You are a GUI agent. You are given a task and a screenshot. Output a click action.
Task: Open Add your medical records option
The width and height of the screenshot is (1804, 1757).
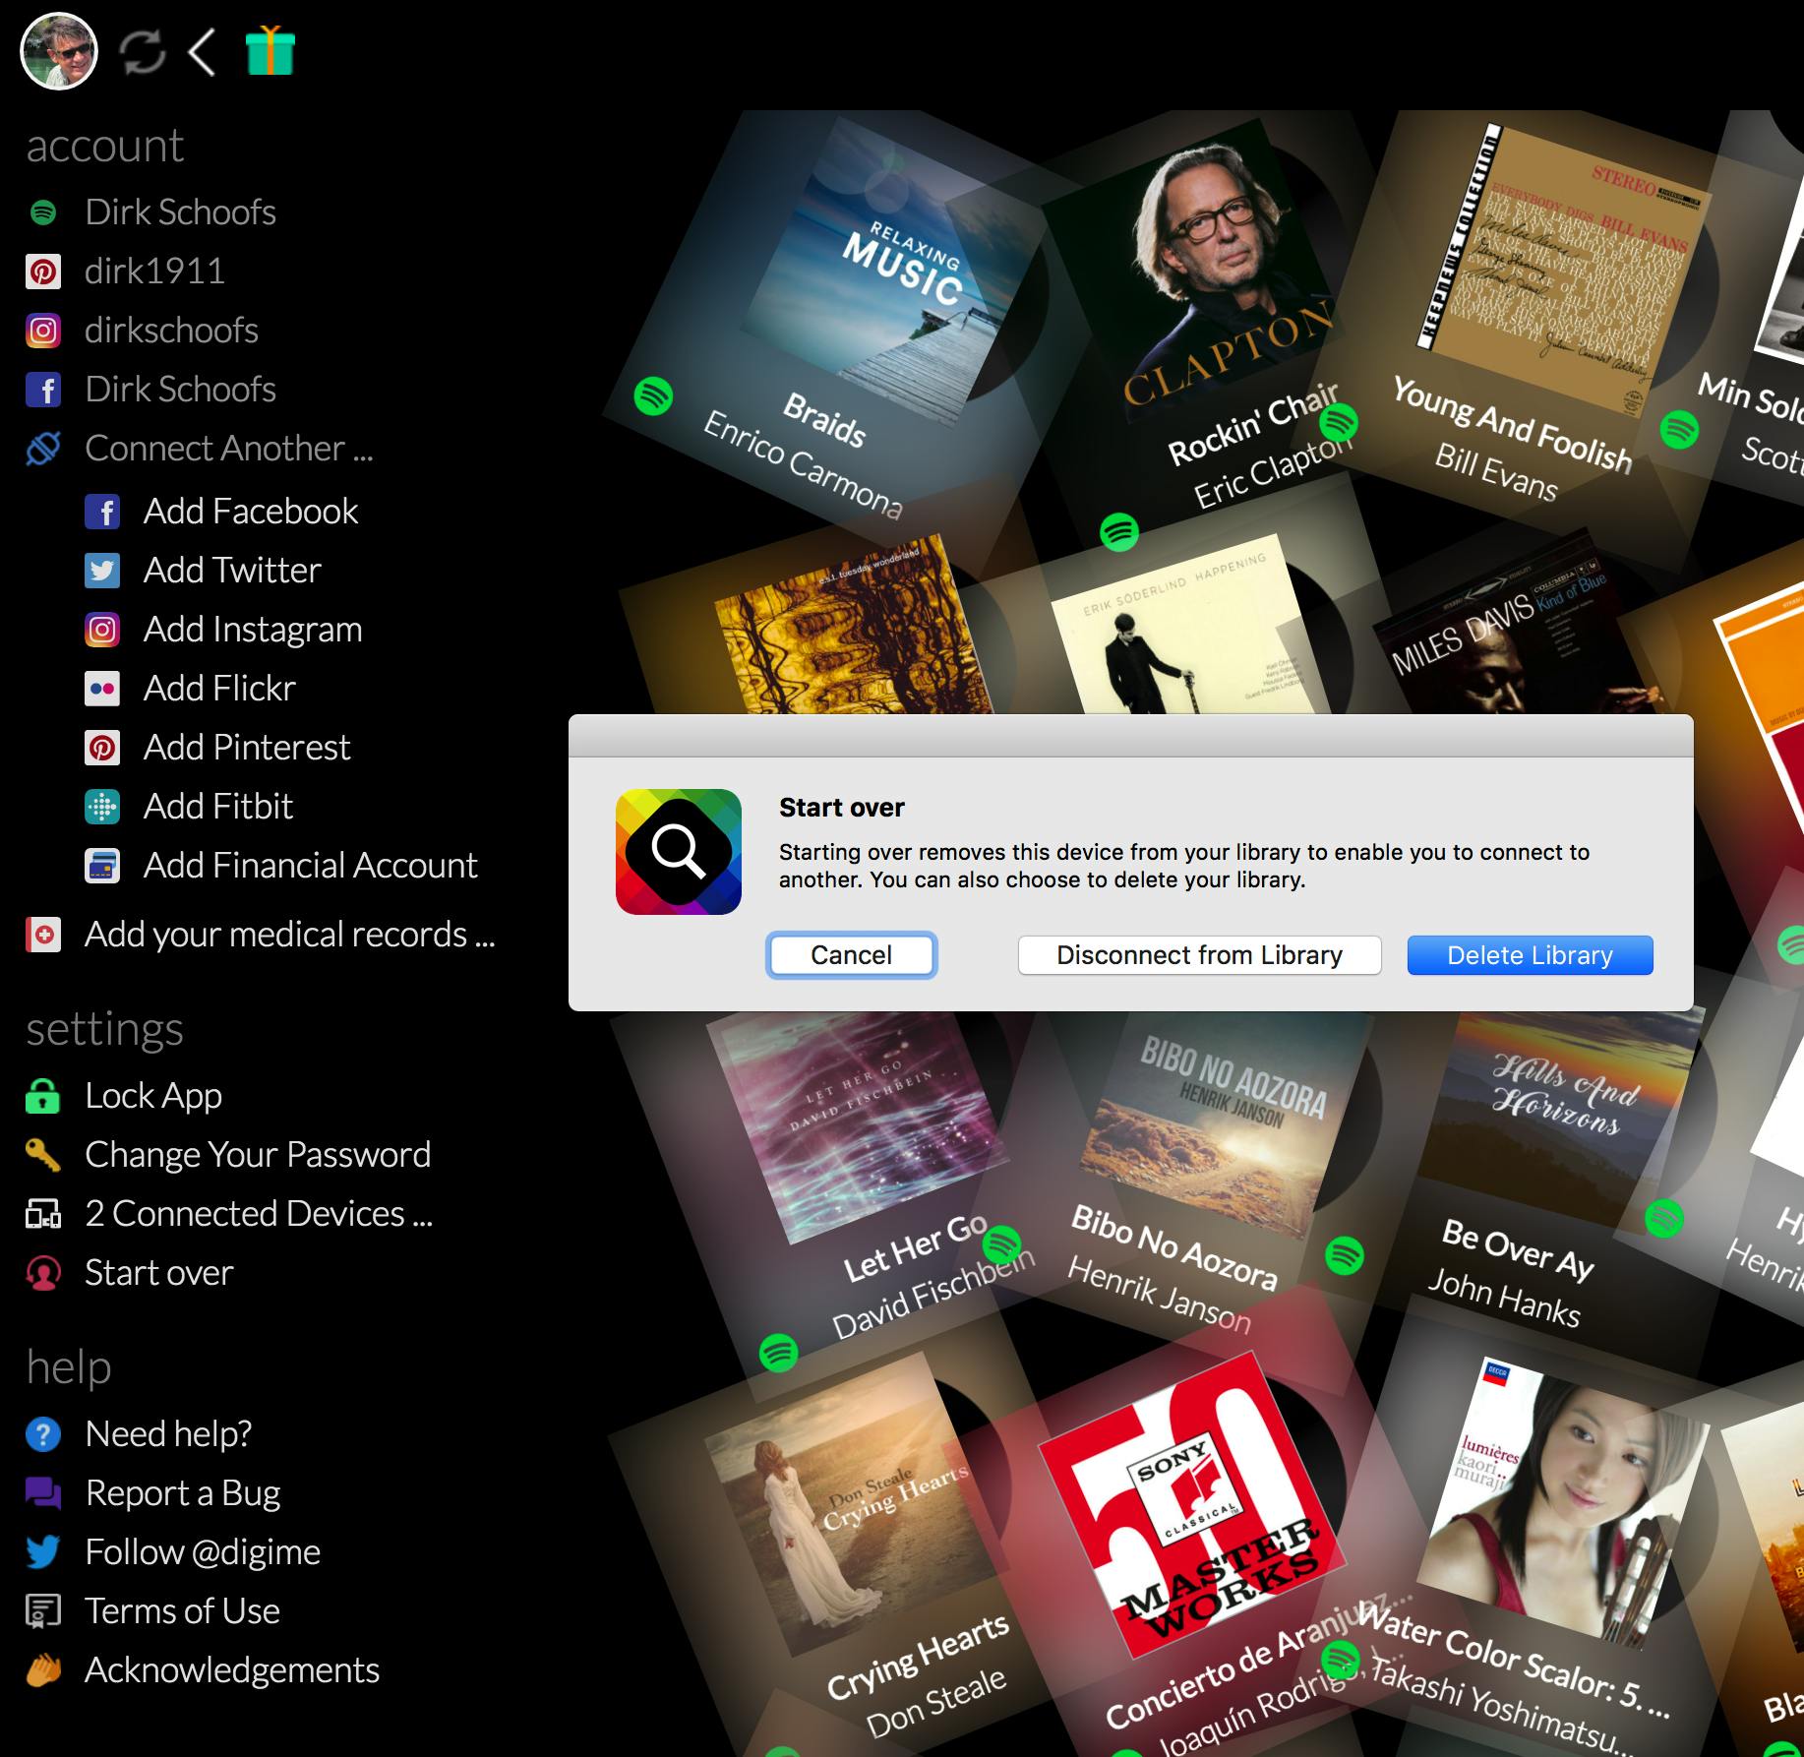(290, 935)
